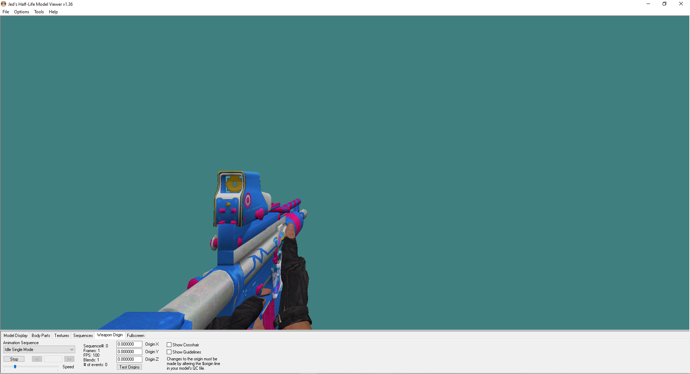Switch to the Textures tab
Screen dimensions: 690x374
pyautogui.click(x=62, y=336)
